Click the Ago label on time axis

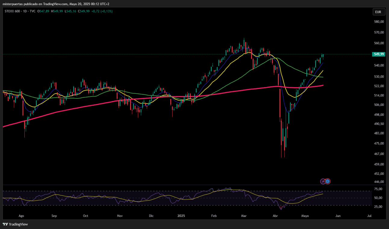pos(21,216)
